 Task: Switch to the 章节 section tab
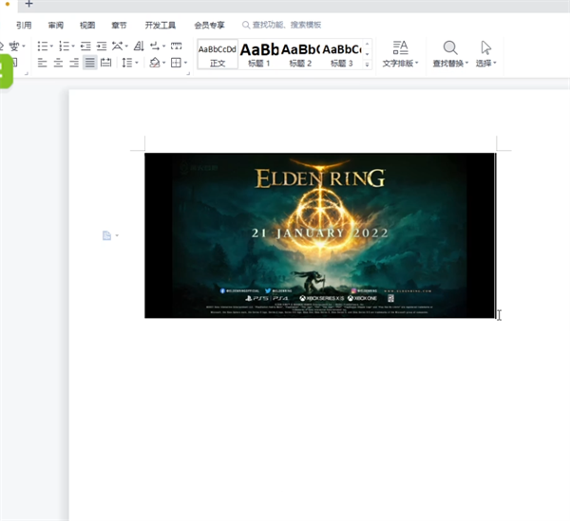119,25
